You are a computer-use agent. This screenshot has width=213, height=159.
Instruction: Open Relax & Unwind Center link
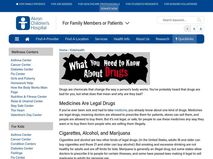pyautogui.click(x=27, y=101)
